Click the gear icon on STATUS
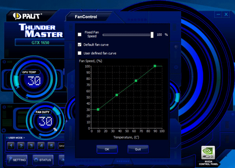Screen dimensions: 235x168 pyautogui.click(x=36, y=160)
